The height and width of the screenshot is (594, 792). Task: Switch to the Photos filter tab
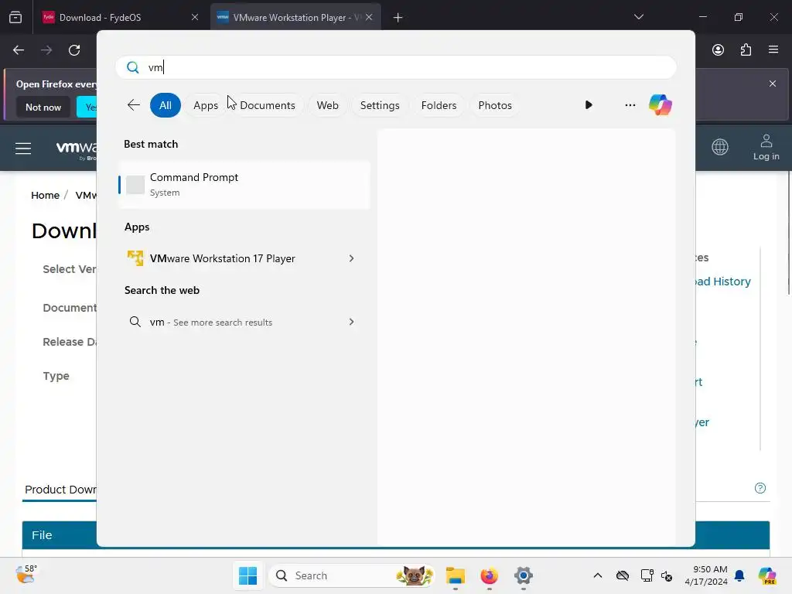click(x=495, y=105)
